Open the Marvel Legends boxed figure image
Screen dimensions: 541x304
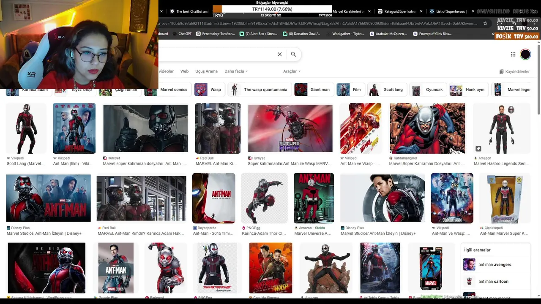tap(431, 268)
